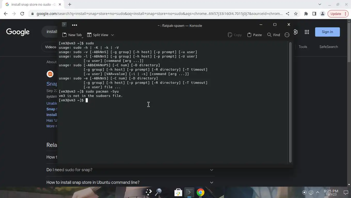The height and width of the screenshot is (198, 351).
Task: Expand 'Do I need sudo for snap?'
Action: [130, 170]
